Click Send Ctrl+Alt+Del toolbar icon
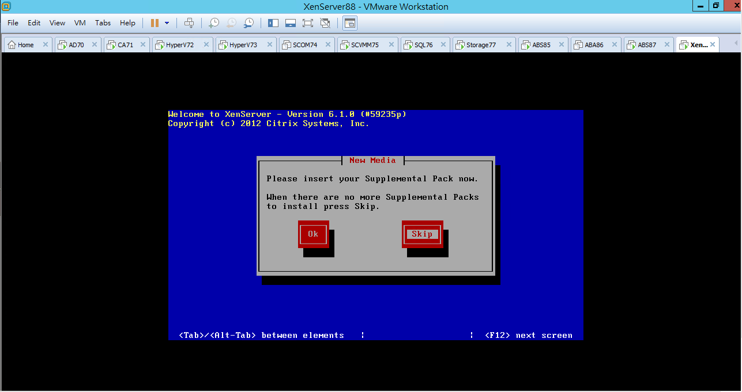This screenshot has height=392, width=742. tap(189, 23)
